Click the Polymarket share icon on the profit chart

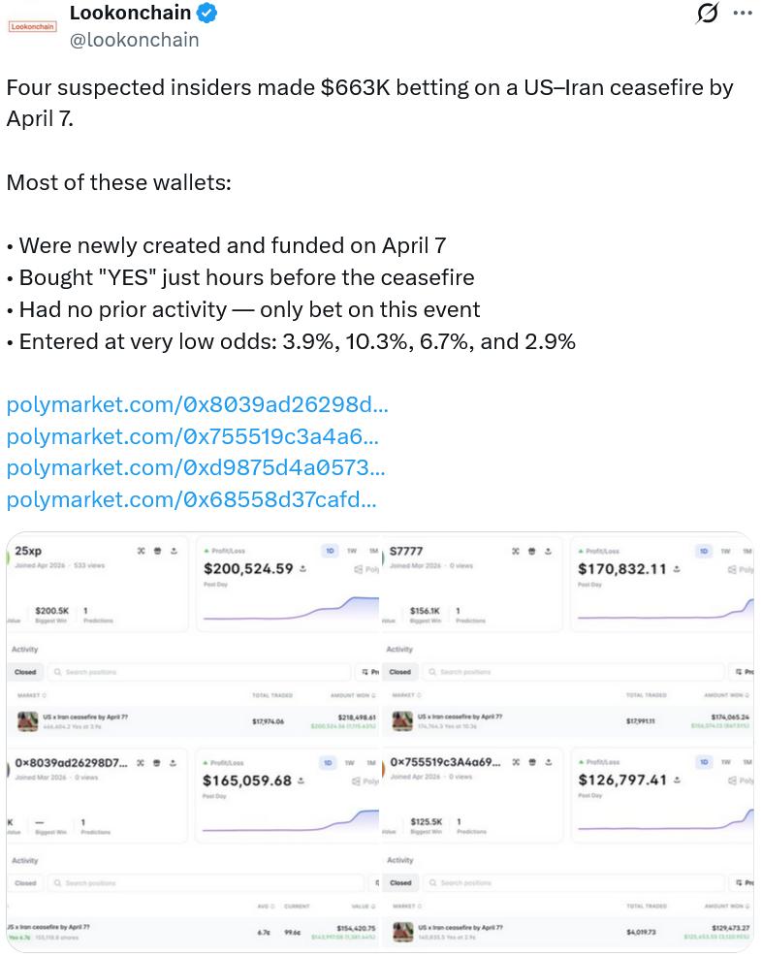tap(358, 568)
